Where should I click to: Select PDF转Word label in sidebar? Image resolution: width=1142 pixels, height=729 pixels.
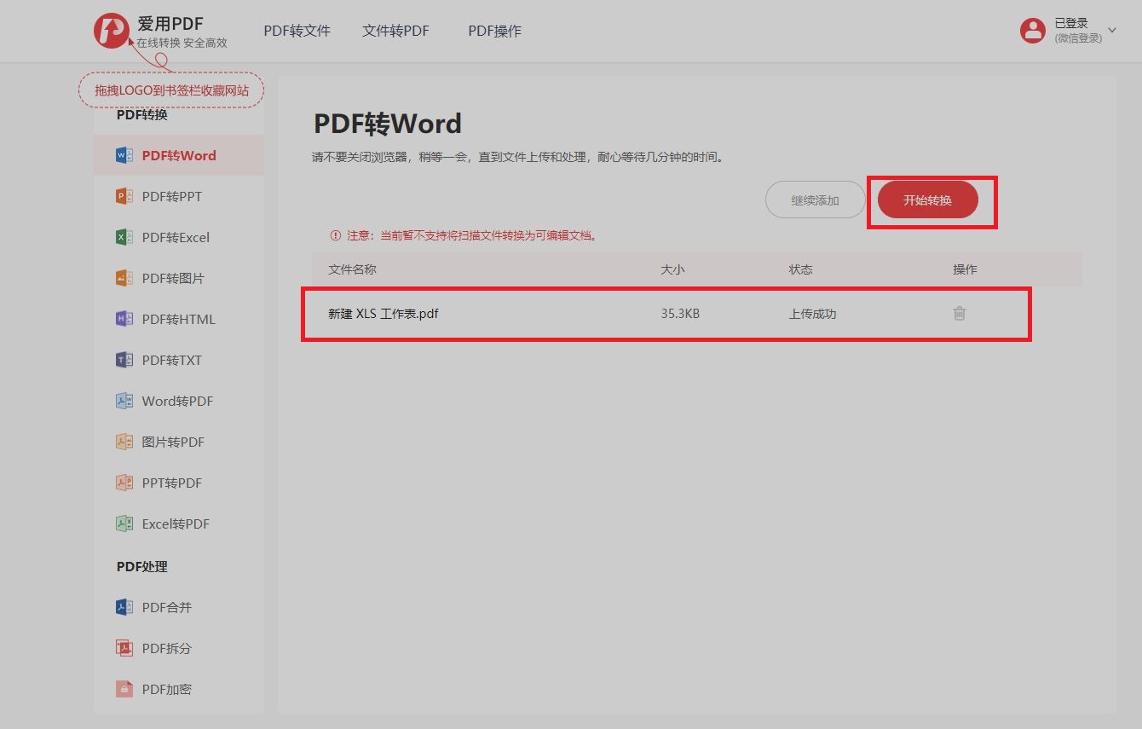point(179,155)
